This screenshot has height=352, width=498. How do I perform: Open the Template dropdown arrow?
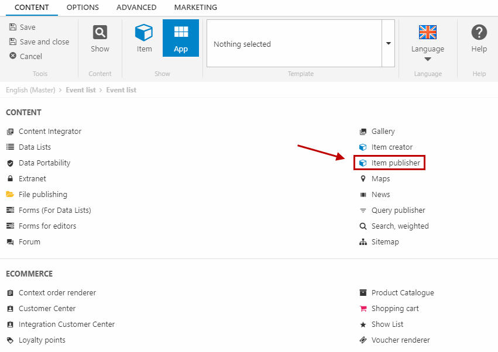tap(388, 43)
